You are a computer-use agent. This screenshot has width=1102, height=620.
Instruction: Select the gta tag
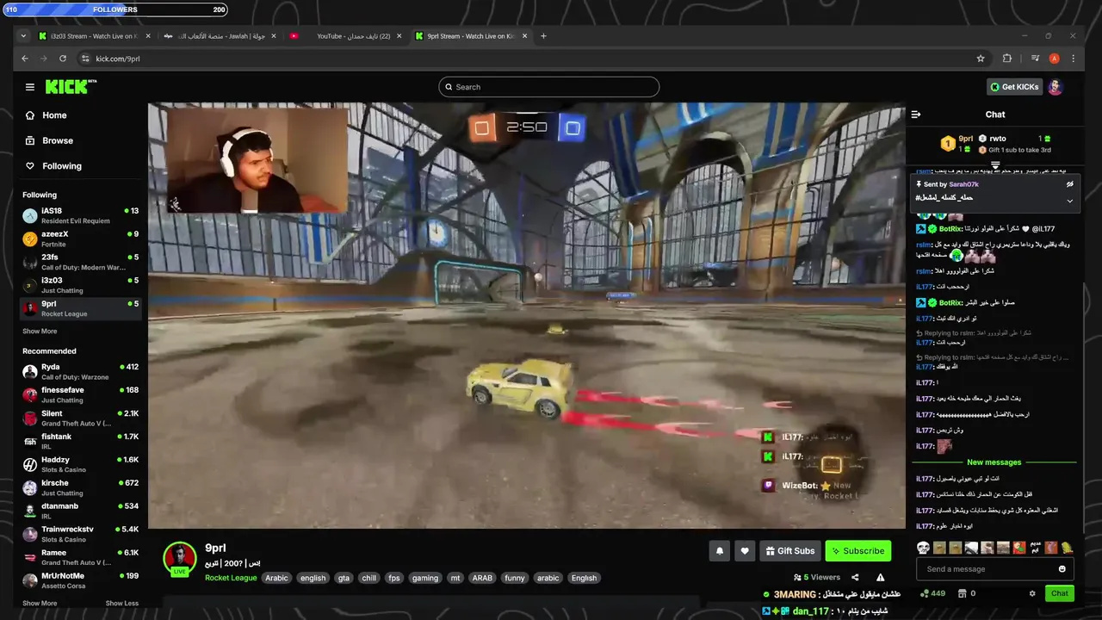point(344,578)
